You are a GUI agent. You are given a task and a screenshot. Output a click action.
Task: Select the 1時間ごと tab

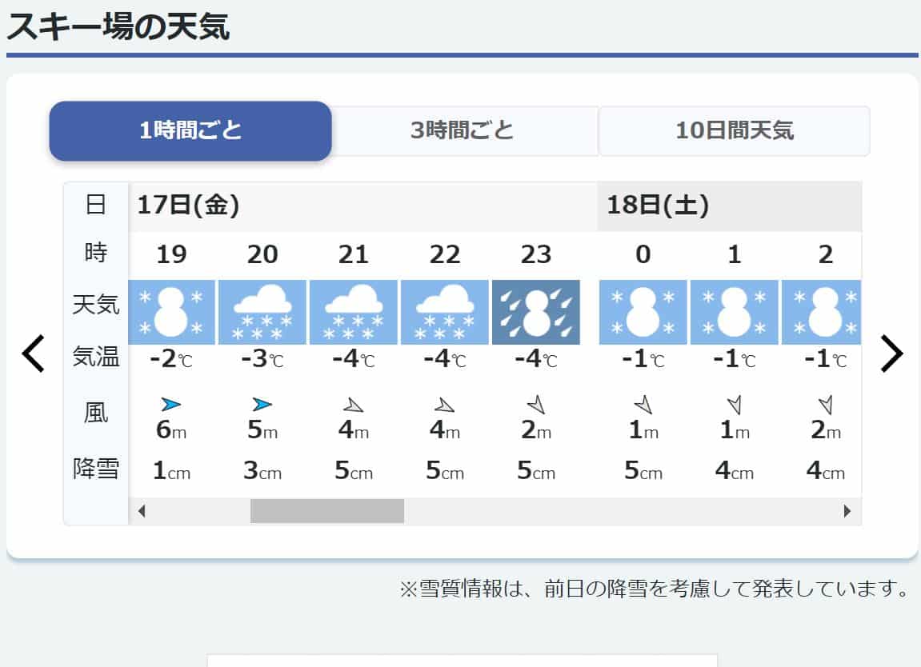[190, 131]
